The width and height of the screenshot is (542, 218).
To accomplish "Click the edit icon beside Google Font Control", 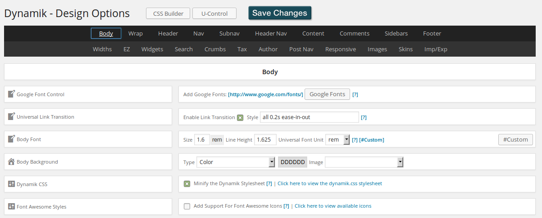I will point(12,94).
